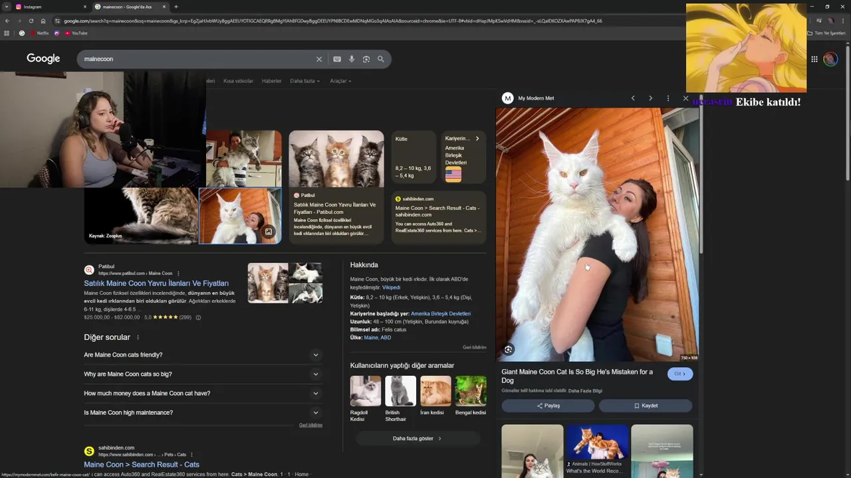Screen dimensions: 851x478
Task: Open the YouTube bookmark
Action: click(x=75, y=33)
